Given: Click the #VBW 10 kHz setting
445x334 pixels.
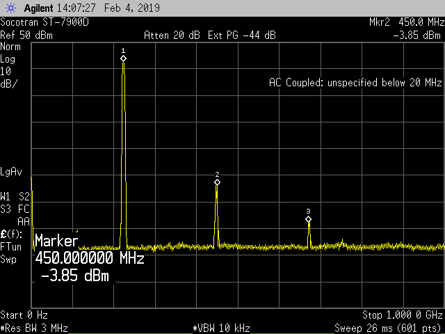Looking at the screenshot, I should (222, 328).
